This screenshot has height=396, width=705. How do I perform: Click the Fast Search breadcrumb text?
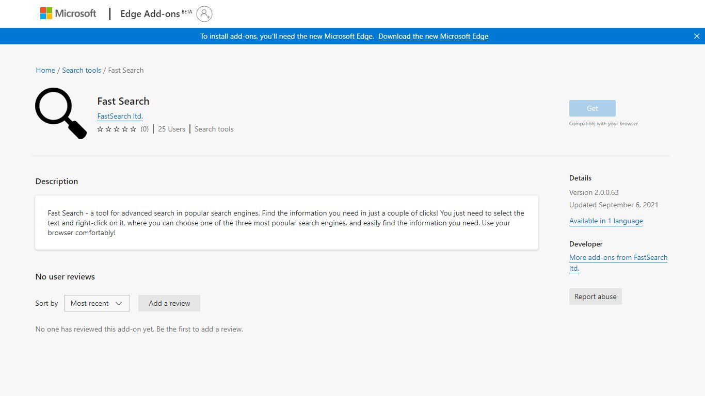coord(126,70)
